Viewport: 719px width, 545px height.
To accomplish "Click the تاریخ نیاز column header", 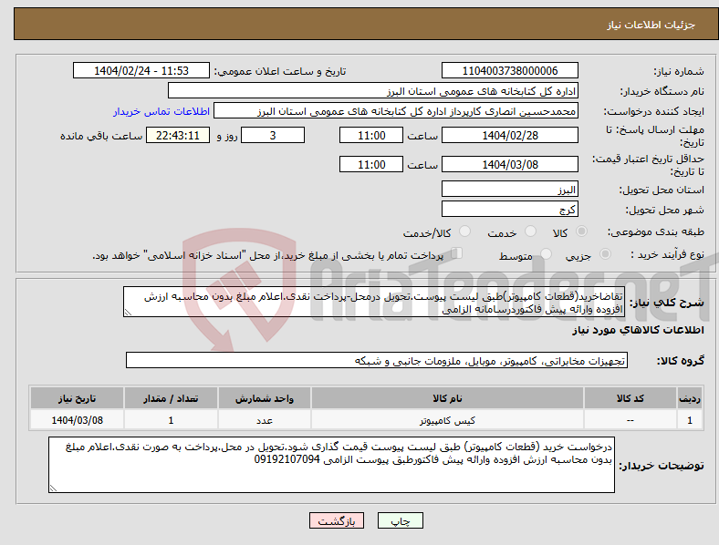I will (x=77, y=398).
